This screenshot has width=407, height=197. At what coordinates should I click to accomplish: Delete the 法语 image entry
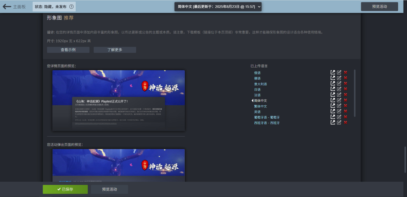346,95
